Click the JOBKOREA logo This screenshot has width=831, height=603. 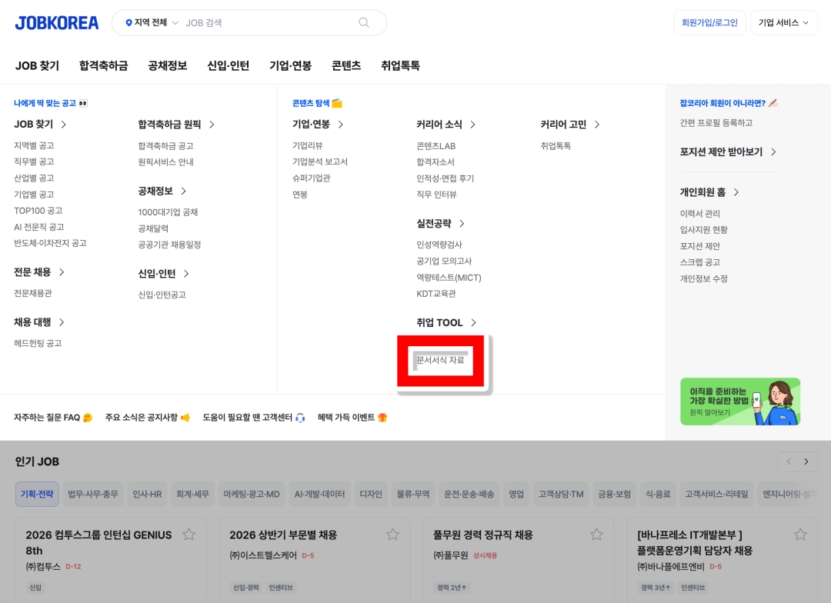57,23
